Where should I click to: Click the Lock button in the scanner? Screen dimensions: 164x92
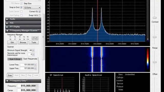[x=36, y=75]
